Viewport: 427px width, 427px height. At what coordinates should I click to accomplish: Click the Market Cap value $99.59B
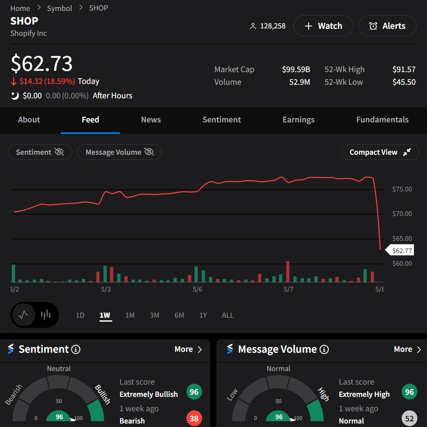click(x=296, y=69)
